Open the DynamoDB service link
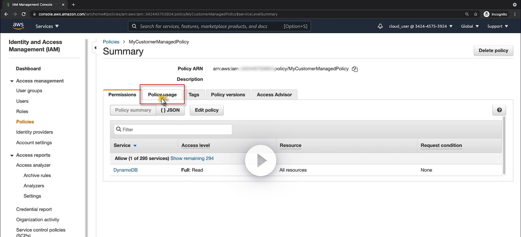The width and height of the screenshot is (521, 237). pyautogui.click(x=126, y=170)
